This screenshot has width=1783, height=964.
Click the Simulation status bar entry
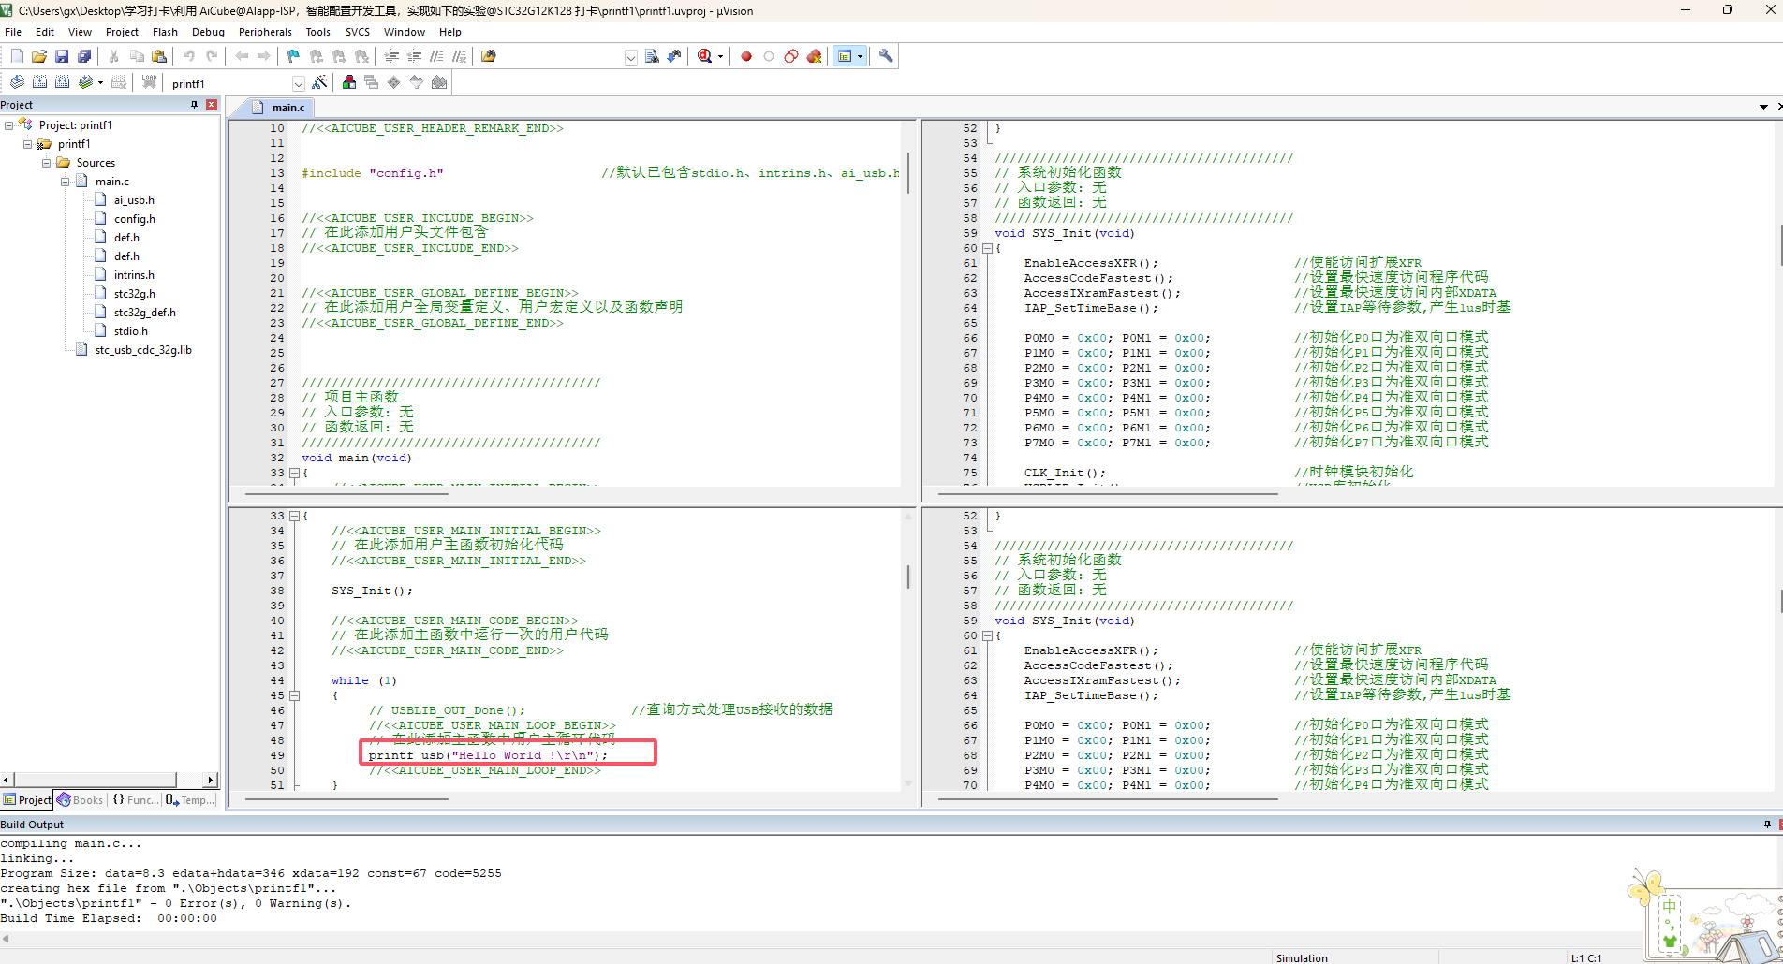(1302, 957)
